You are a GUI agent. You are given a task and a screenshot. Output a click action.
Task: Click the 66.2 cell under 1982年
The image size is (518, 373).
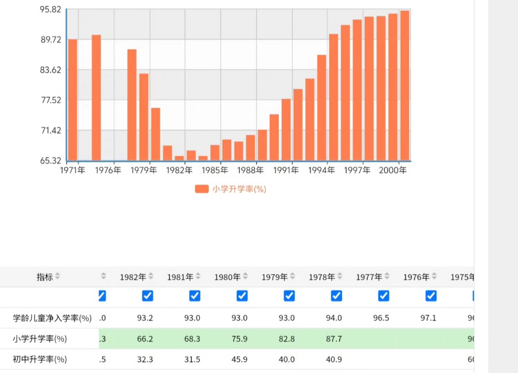(x=145, y=339)
